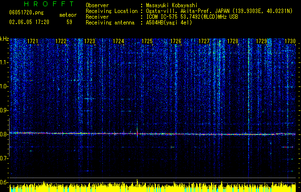This screenshot has height=192, width=301.
Task: Click the HROFFT title text
Action: coord(49,4)
